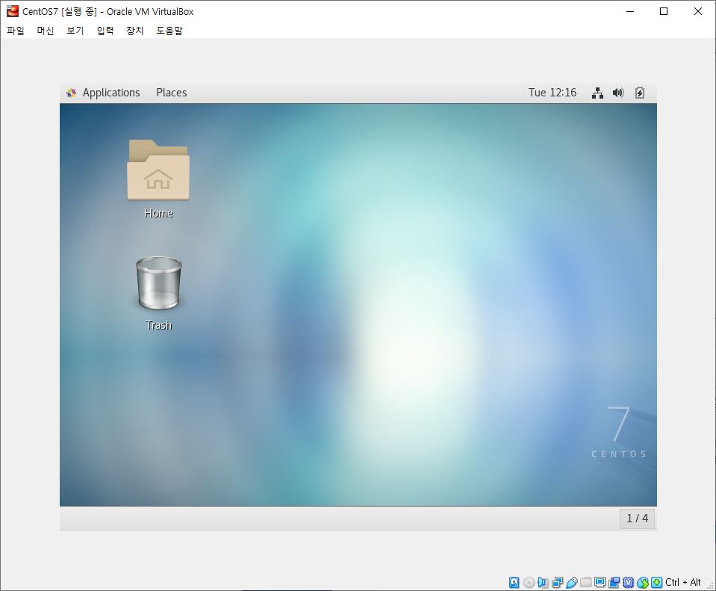716x591 pixels.
Task: Click the VirtualBox logo icon in title bar
Action: [x=13, y=11]
